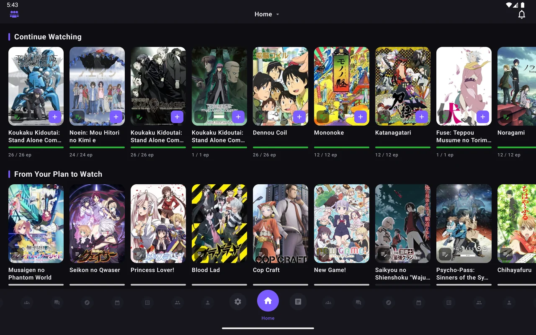The image size is (536, 335).
Task: Open the list editor icon on the Noein poster
Action: click(78, 117)
